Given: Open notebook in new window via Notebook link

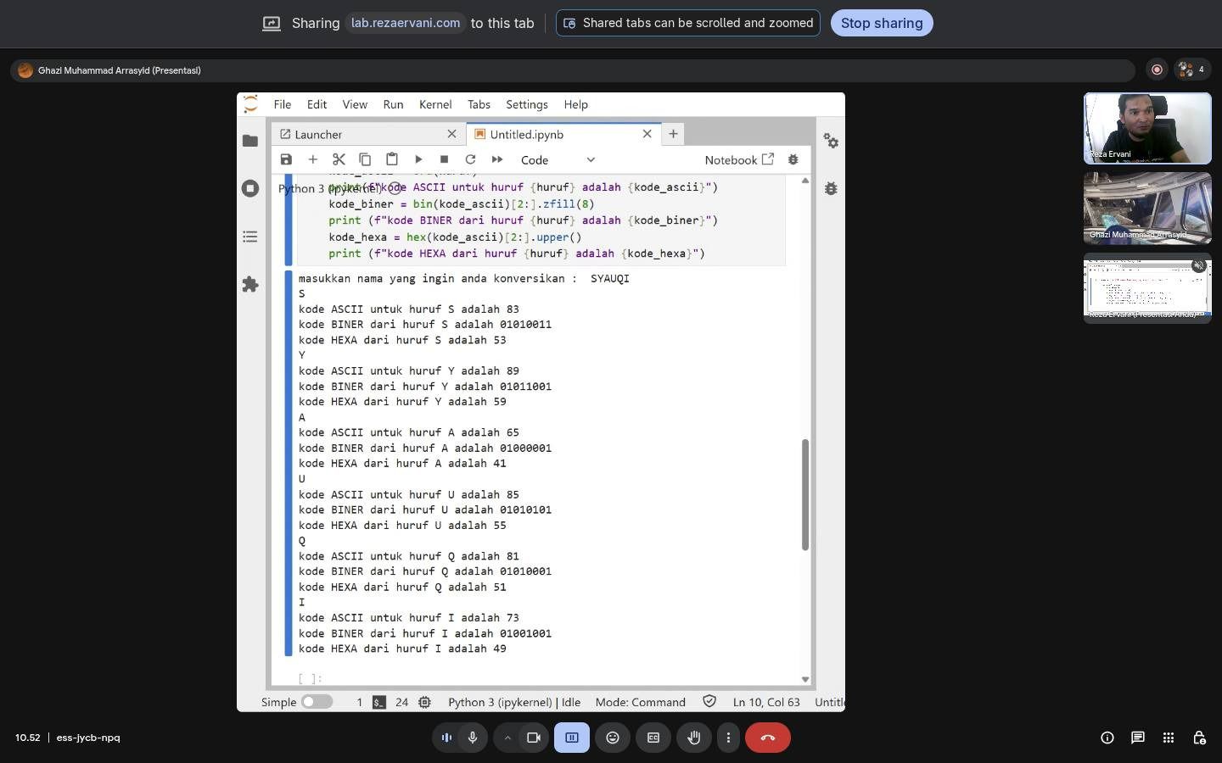Looking at the screenshot, I should click(739, 159).
